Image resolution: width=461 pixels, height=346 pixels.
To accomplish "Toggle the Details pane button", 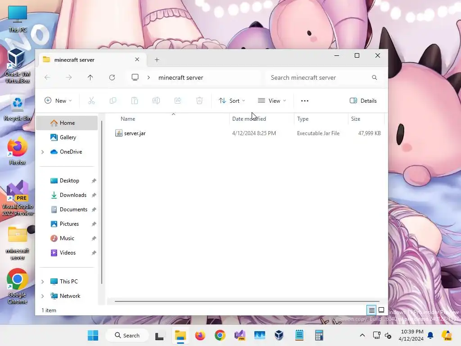I will pos(363,100).
